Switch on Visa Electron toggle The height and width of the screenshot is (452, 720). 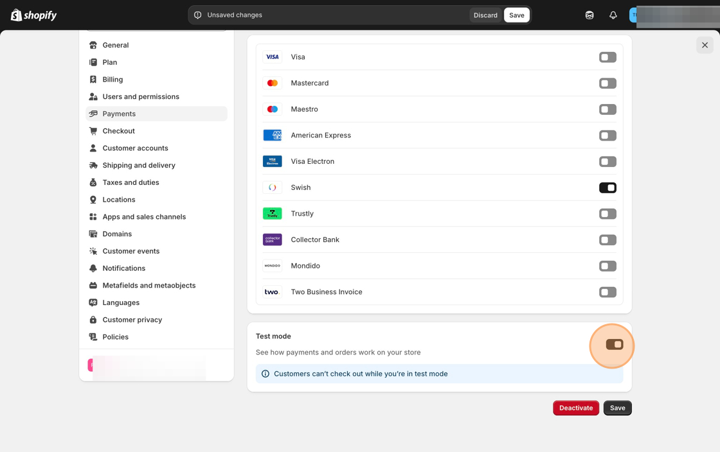click(607, 162)
